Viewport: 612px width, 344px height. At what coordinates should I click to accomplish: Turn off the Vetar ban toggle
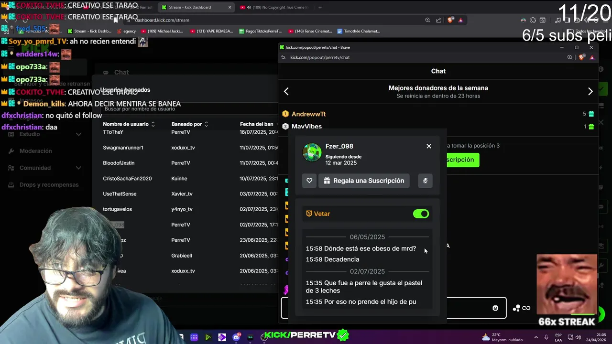(421, 214)
